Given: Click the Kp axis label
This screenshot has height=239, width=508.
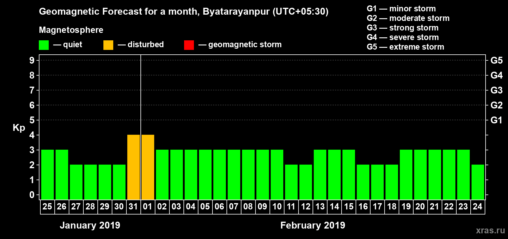Looking at the screenshot, I should tap(19, 128).
